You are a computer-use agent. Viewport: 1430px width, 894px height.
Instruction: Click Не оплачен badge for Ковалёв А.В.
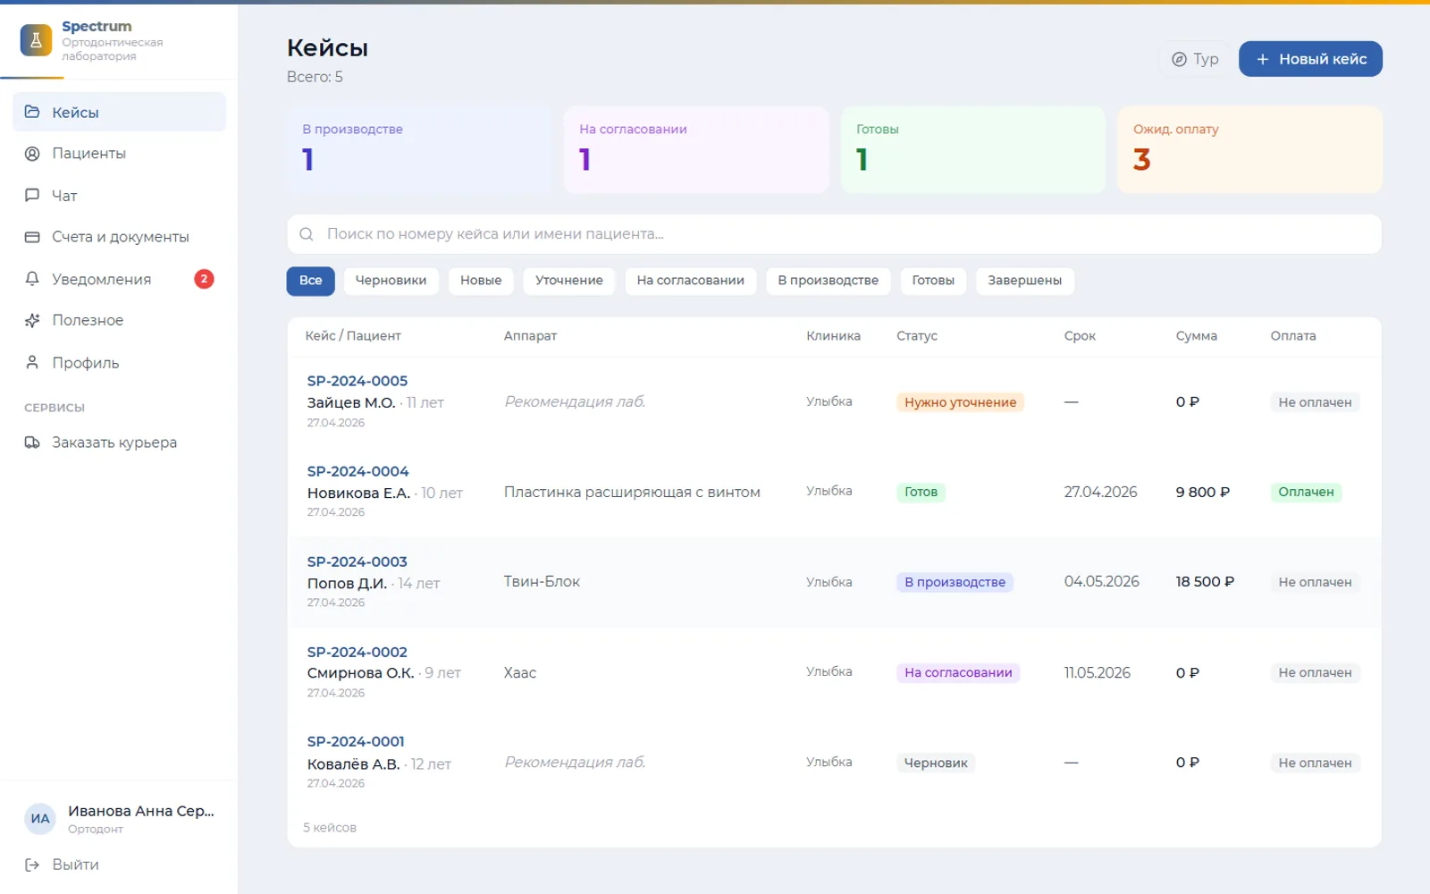point(1315,763)
